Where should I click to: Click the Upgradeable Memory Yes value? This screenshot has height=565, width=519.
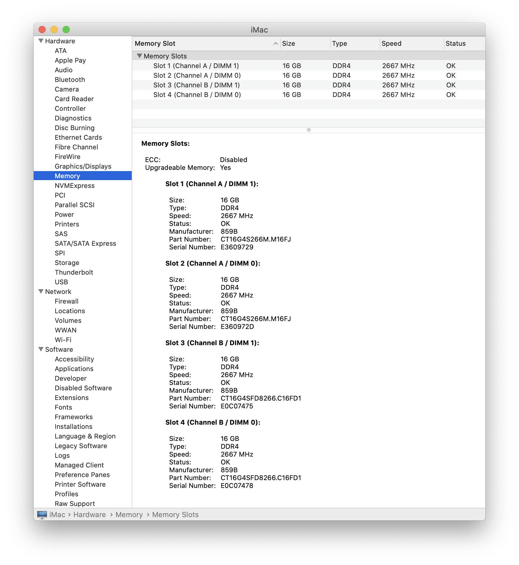226,167
